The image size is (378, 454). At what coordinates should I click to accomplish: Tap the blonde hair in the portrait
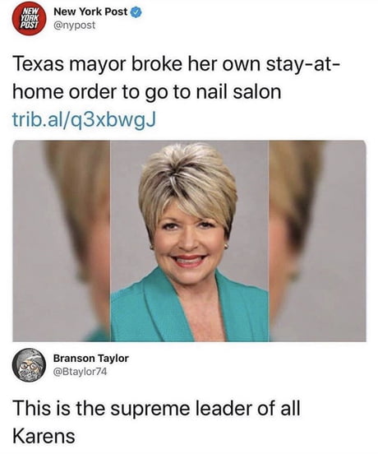187,179
